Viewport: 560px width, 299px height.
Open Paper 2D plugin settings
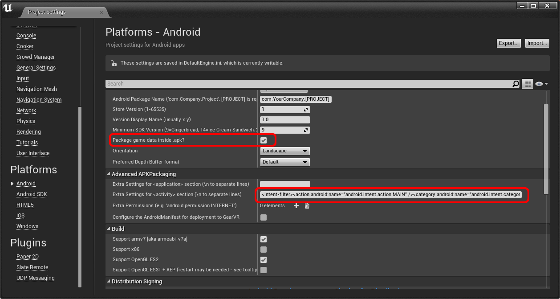coord(27,257)
